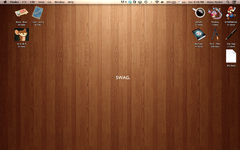Viewport: 240px width, 150px height.
Task: Click the Tue 8:08 PM clock
Action: [196, 2]
